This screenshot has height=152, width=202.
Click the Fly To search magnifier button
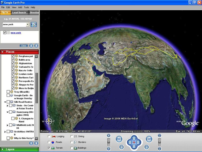(34, 24)
